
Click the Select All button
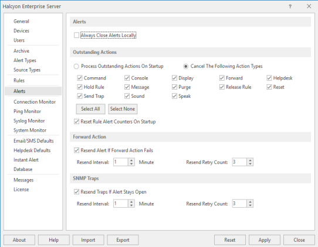[x=90, y=109]
